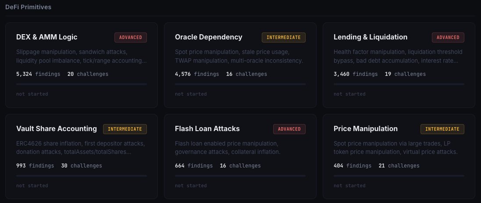This screenshot has width=481, height=203.
Task: Click INTERMEDIATE badge on Price Manipulation
Action: [442, 129]
